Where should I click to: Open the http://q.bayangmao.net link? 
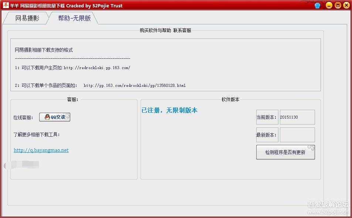41,150
